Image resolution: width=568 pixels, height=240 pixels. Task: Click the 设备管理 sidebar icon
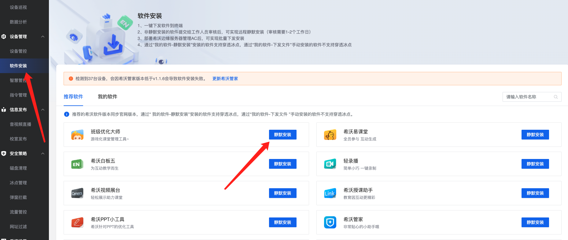(x=4, y=37)
